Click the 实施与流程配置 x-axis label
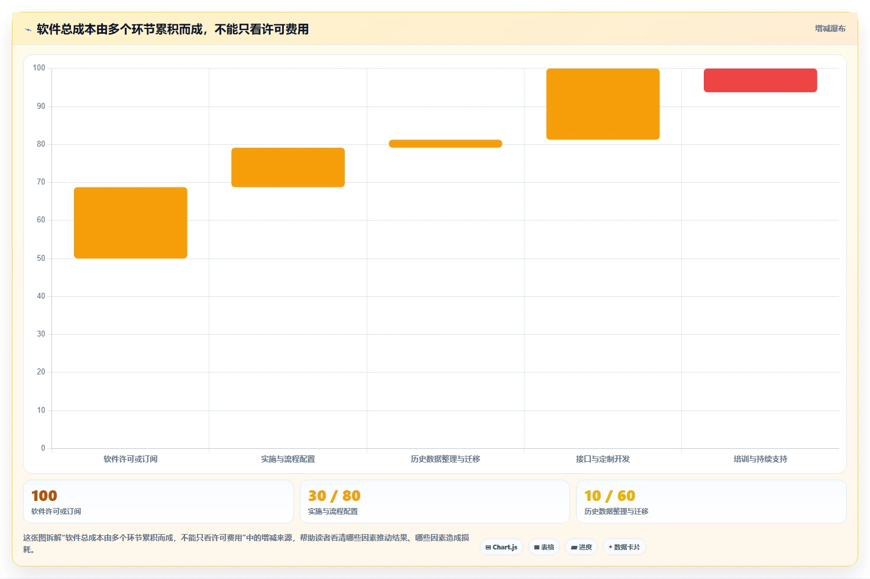870x579 pixels. [x=288, y=459]
